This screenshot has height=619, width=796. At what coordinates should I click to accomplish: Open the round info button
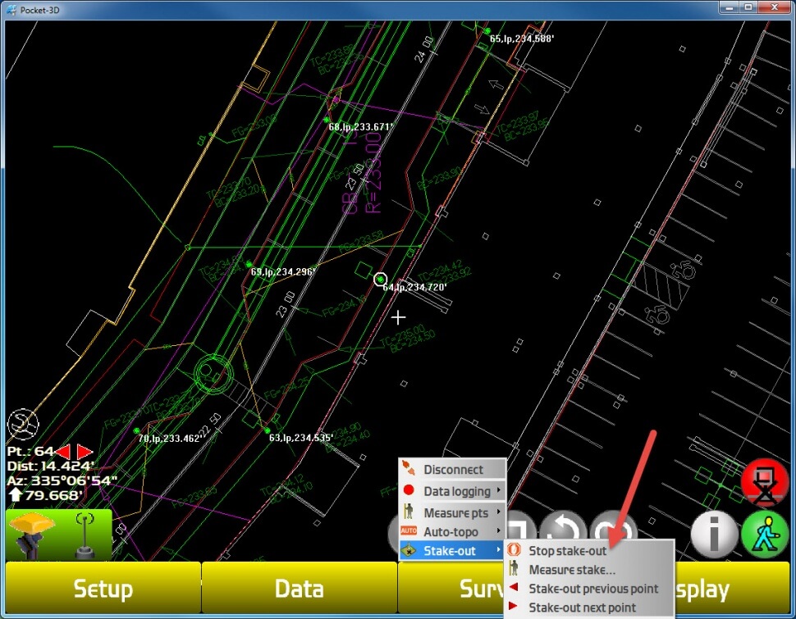click(714, 534)
